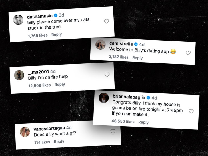208x156 pixels.
Task: View the 12,509 likes count
Action: (39, 85)
